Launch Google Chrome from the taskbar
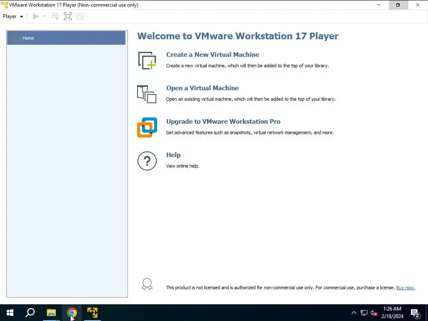This screenshot has width=428, height=321. point(72,313)
